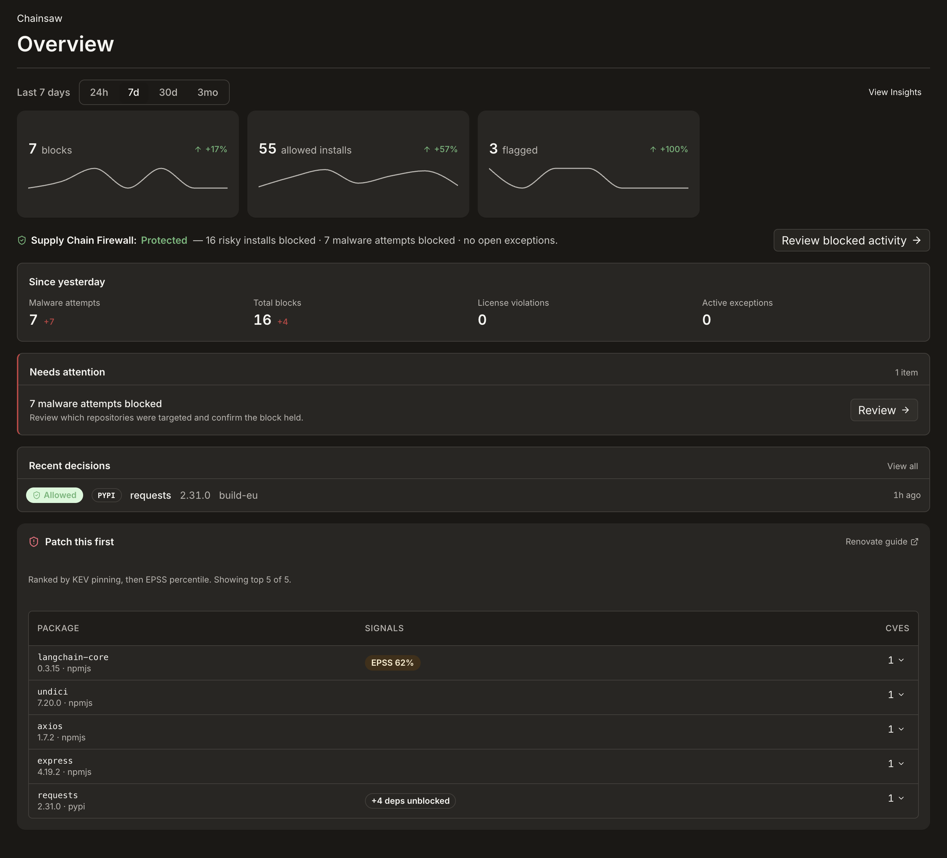Click the external link icon next to Renovate guide
This screenshot has width=947, height=858.
pyautogui.click(x=914, y=541)
